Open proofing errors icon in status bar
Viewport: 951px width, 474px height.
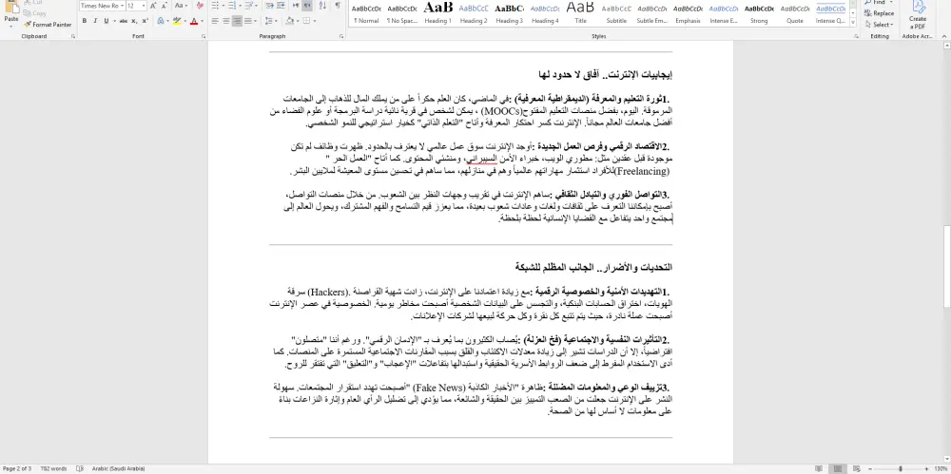pos(80,468)
